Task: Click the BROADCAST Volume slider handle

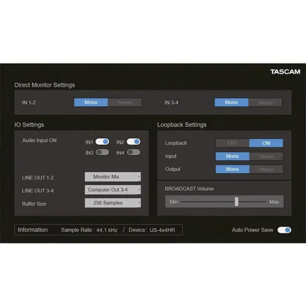Action: 236,202
